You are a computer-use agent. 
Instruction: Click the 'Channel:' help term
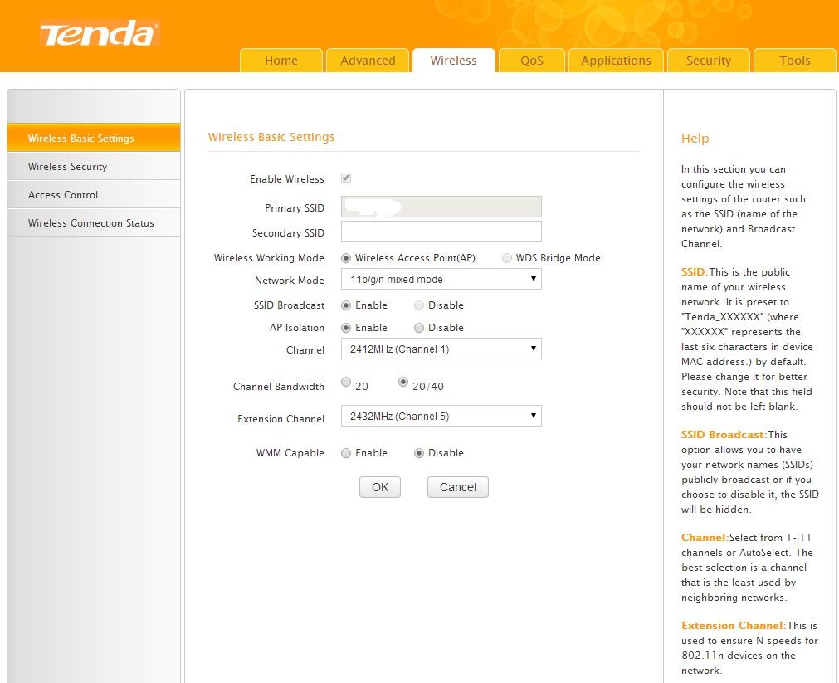click(x=705, y=538)
